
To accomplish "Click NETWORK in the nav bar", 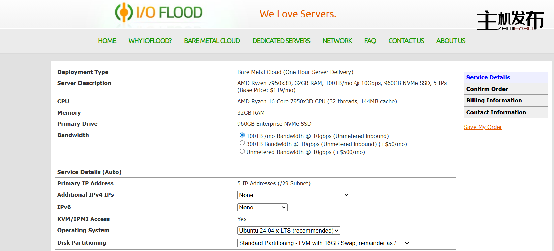I will point(337,41).
